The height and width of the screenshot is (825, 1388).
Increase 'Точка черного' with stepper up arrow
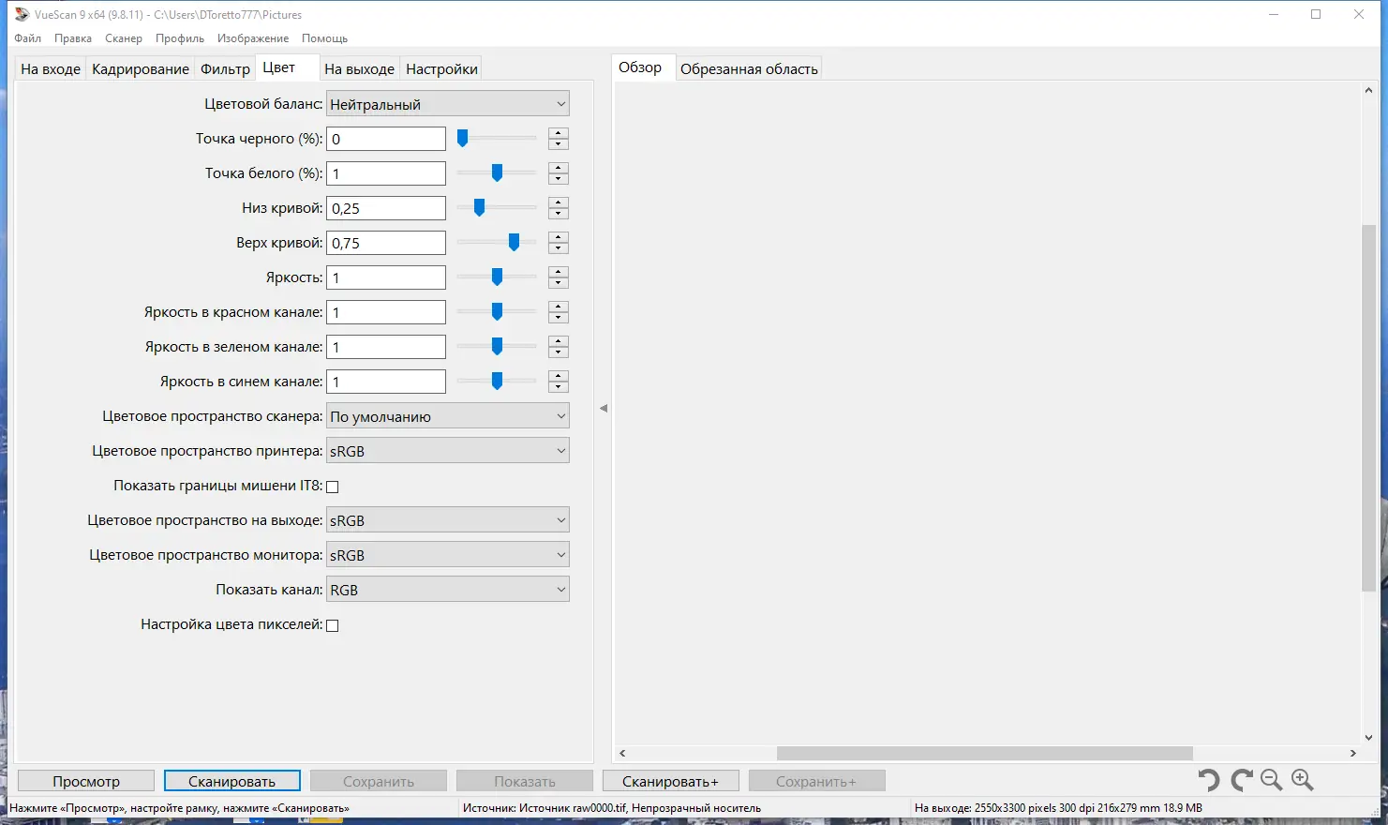(559, 133)
